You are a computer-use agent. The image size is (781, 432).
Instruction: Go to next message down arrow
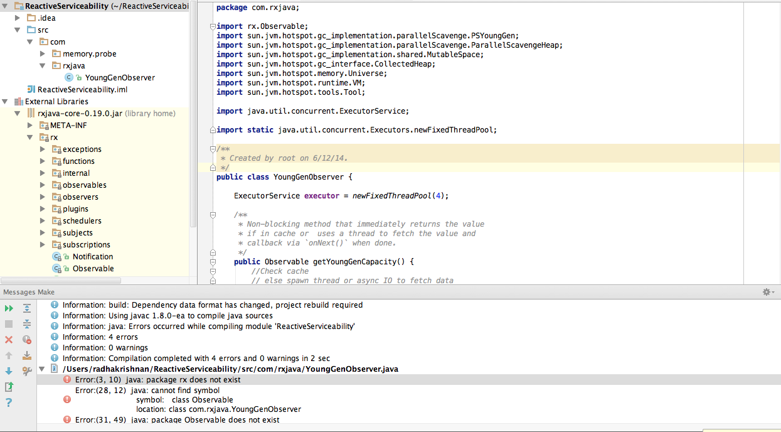[x=9, y=371]
